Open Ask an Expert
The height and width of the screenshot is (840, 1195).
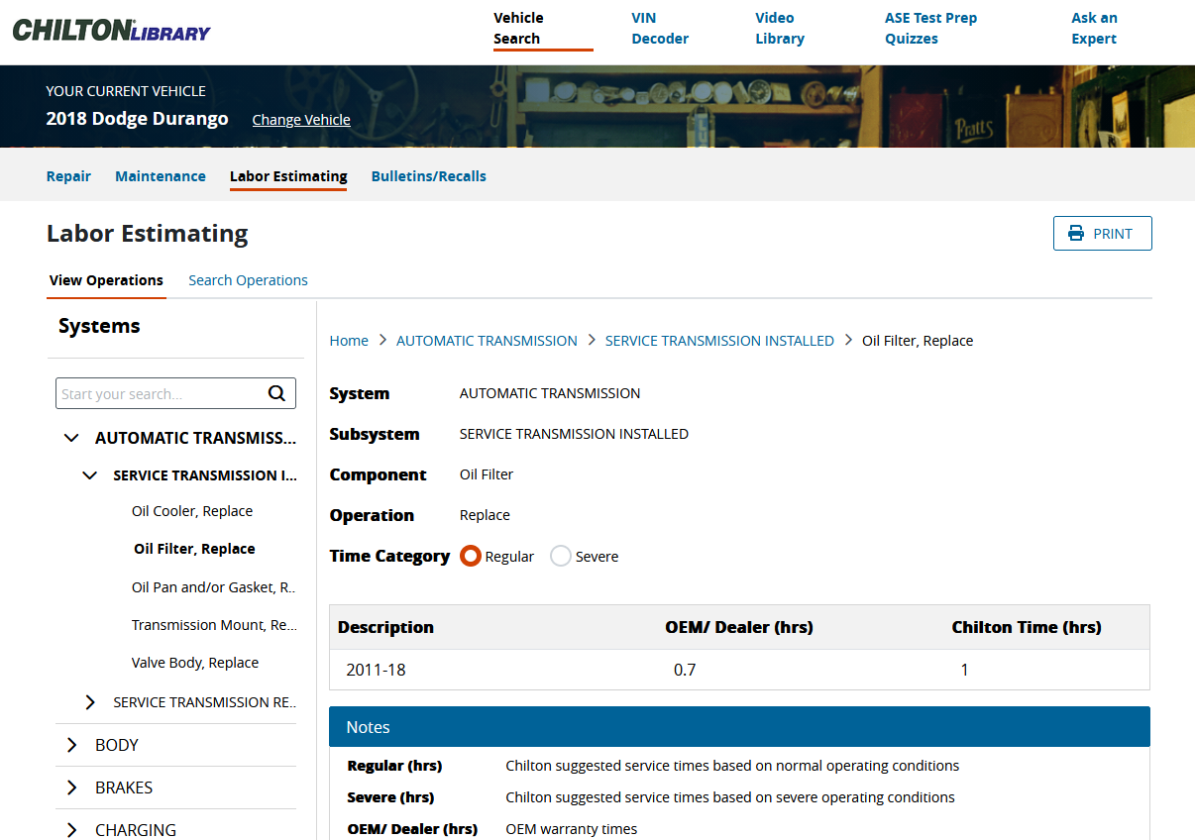coord(1094,29)
